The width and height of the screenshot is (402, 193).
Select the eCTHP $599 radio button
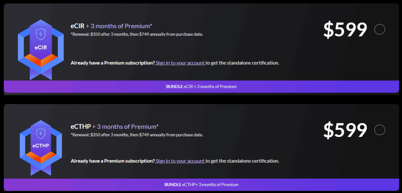[x=380, y=130]
